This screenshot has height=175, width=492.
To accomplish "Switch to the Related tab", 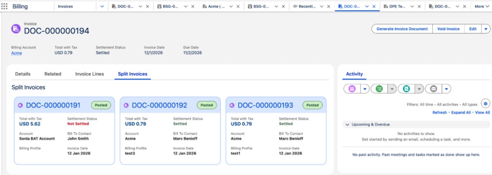I will click(x=53, y=74).
